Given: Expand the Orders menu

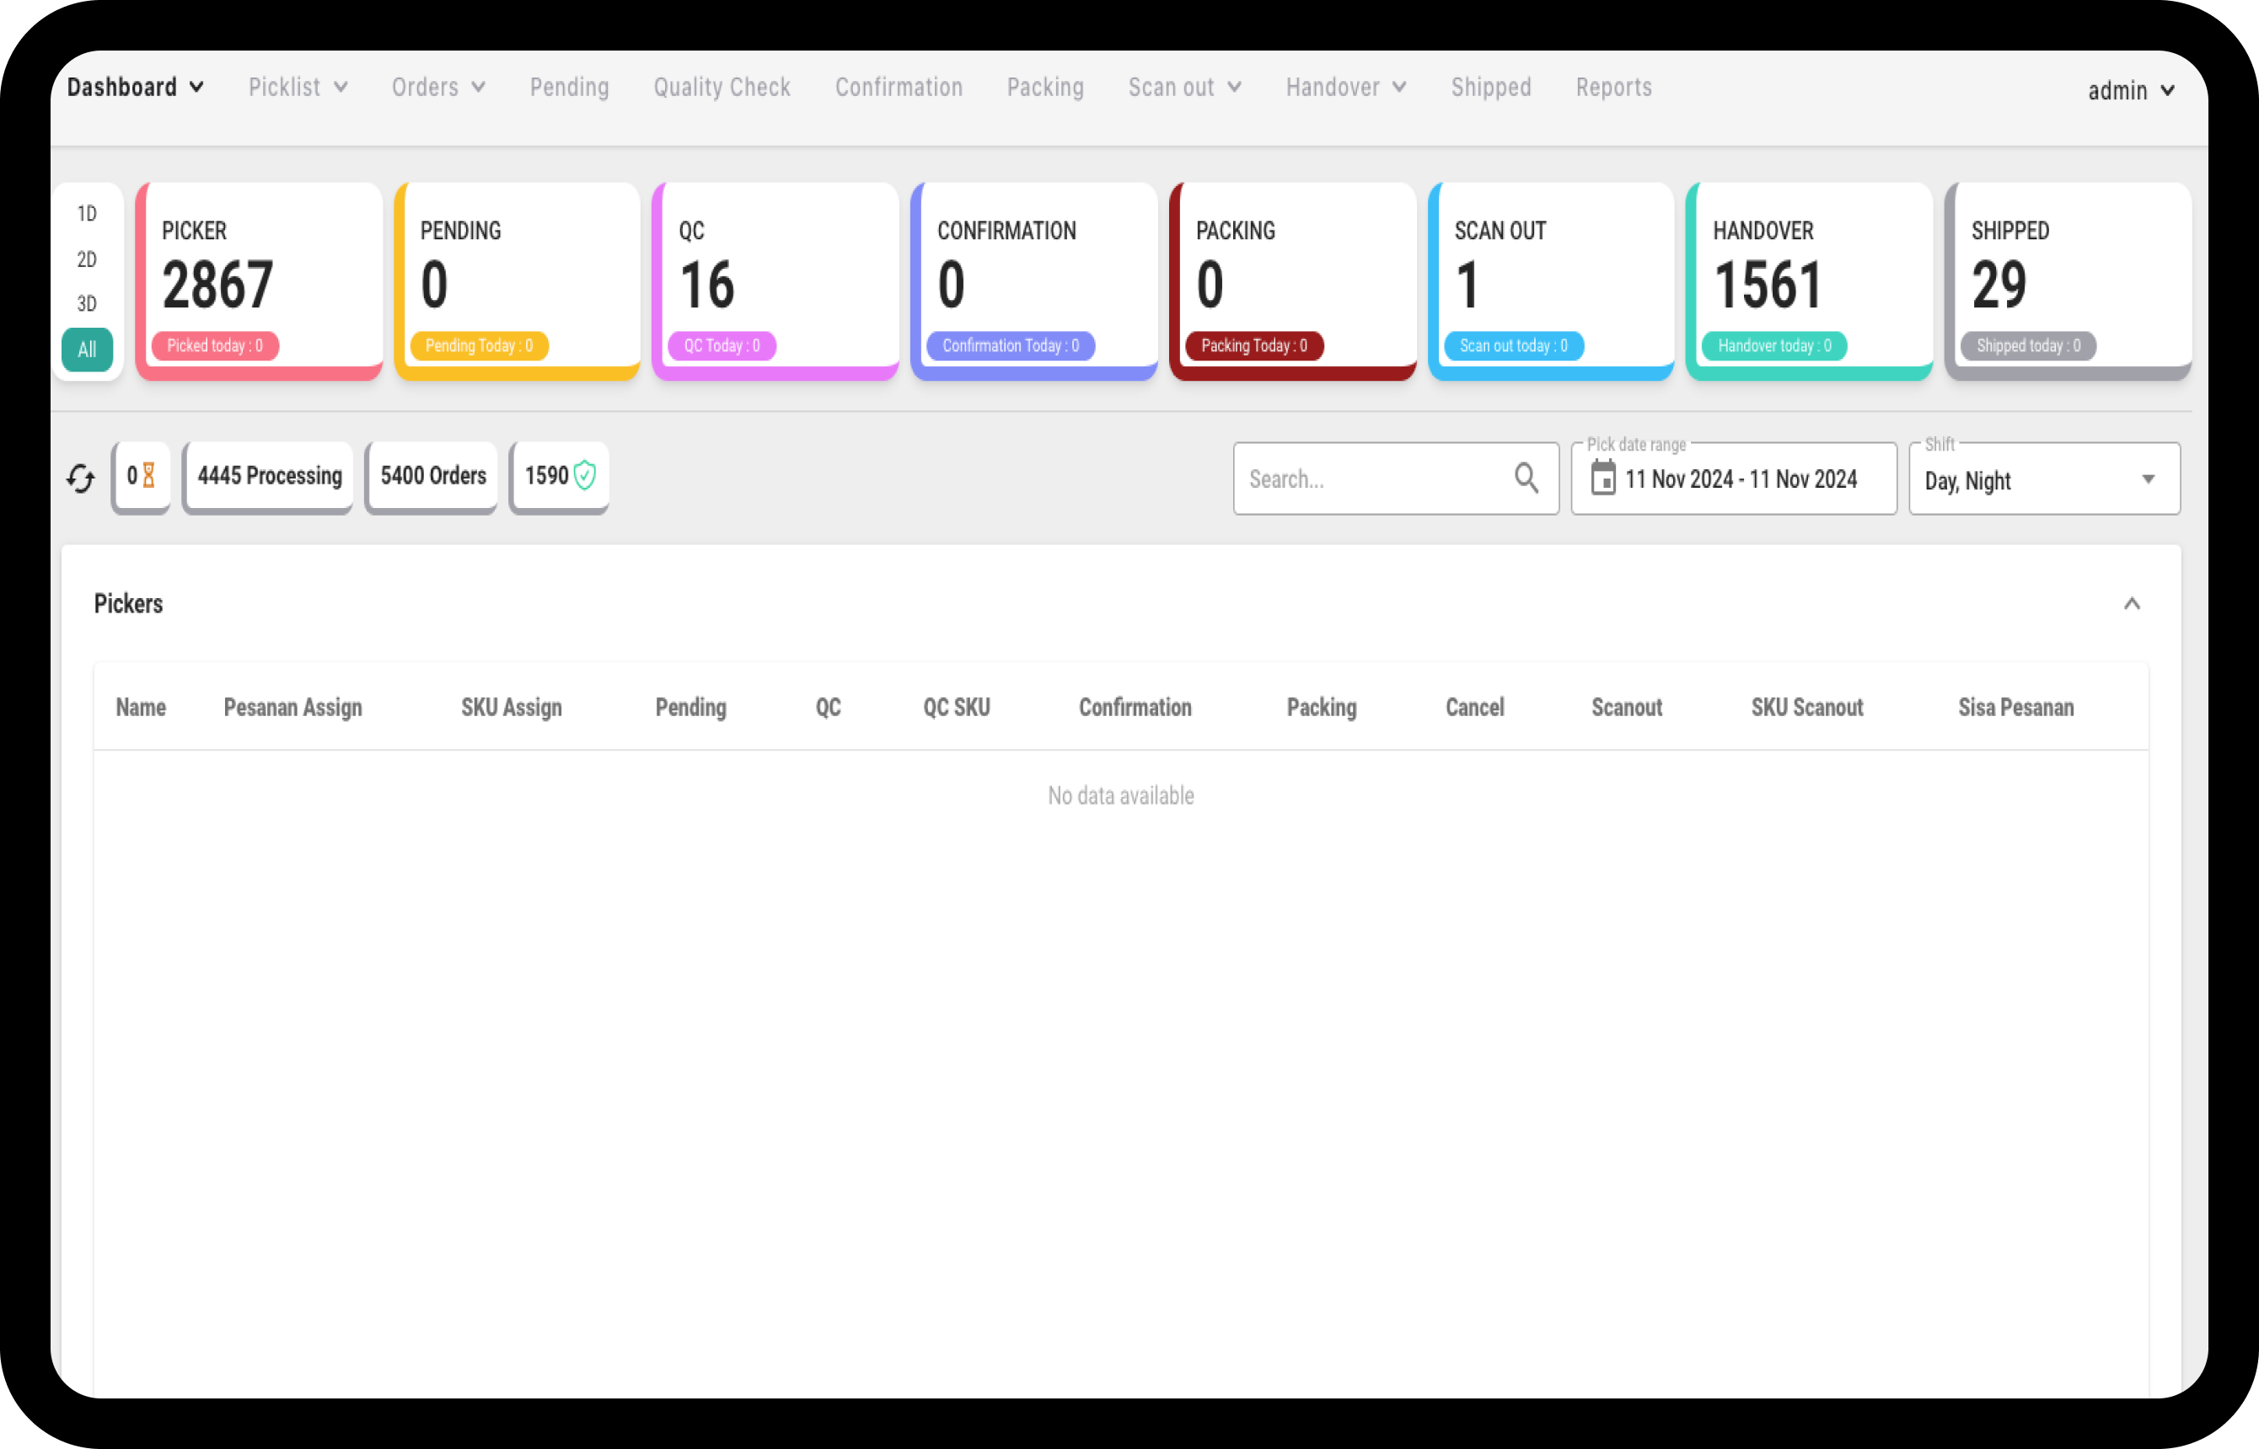Looking at the screenshot, I should (438, 88).
